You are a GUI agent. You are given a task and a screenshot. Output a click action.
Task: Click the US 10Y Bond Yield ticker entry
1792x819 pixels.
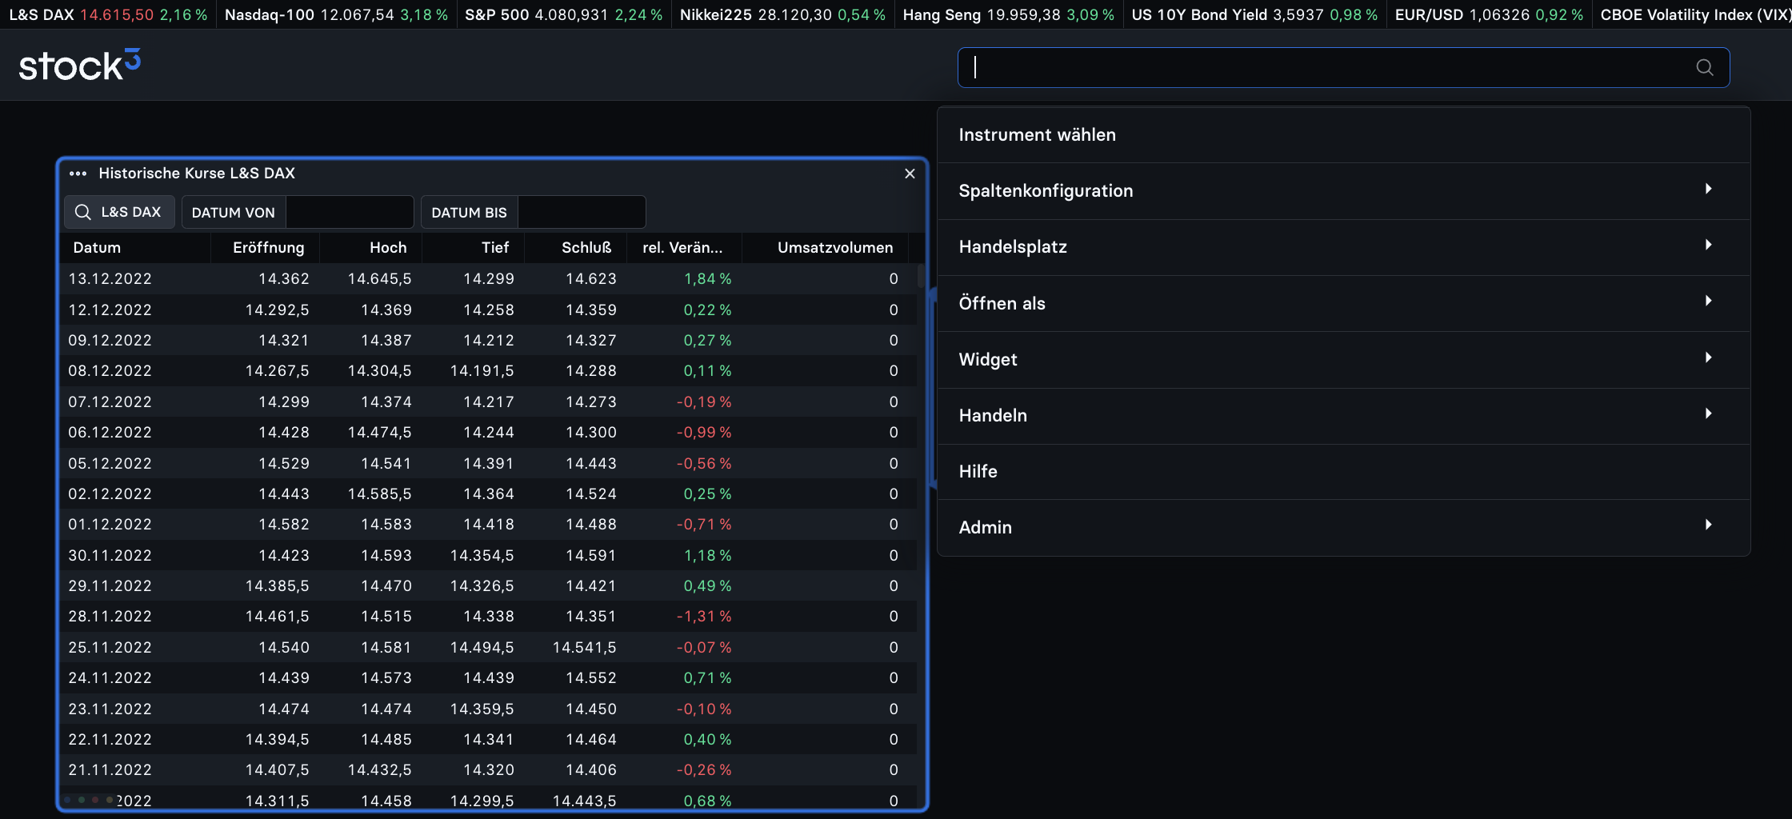tap(1254, 14)
